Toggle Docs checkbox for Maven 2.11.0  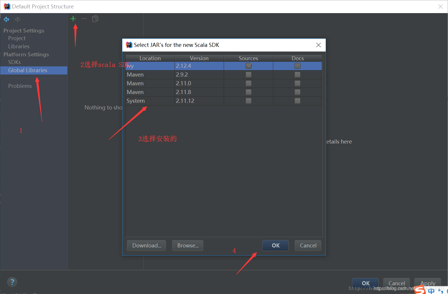(x=297, y=83)
